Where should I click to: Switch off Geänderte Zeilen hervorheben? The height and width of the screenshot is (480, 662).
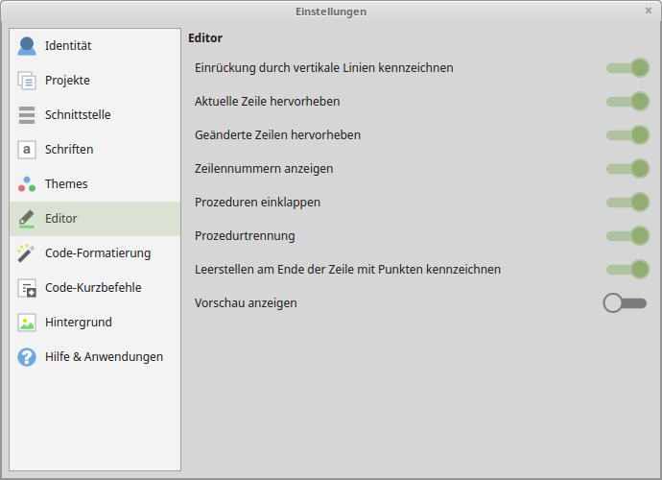(627, 135)
